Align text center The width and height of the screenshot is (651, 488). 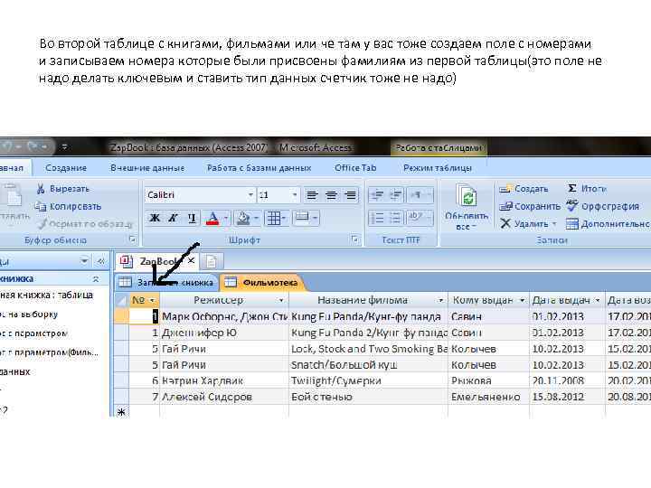(x=331, y=195)
